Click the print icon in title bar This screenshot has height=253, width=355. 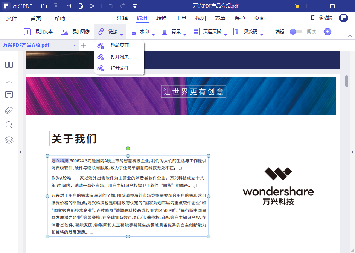(80, 6)
